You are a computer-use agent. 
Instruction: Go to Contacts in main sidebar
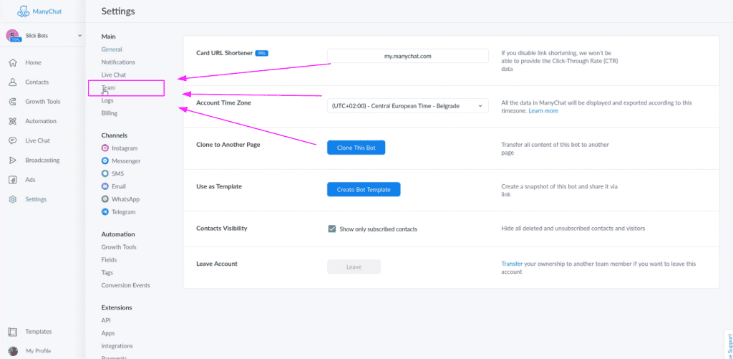37,82
